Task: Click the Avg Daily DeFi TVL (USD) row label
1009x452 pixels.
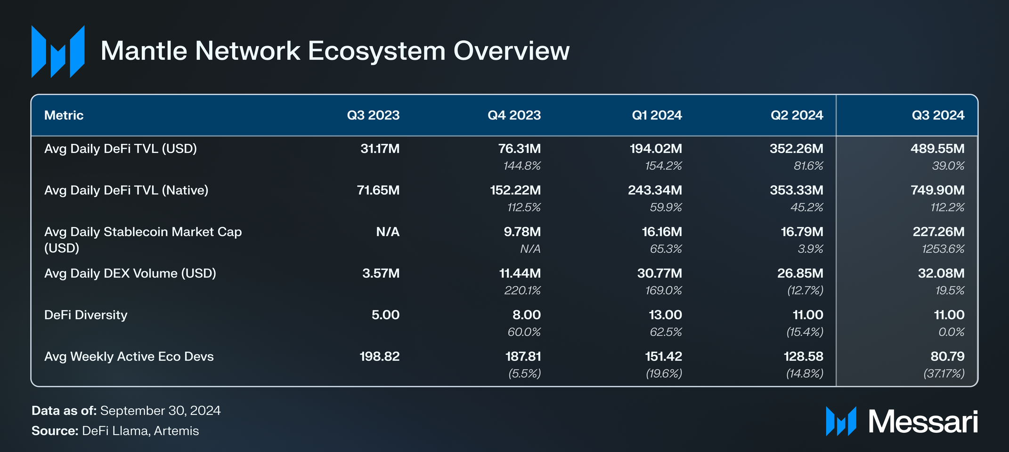Action: click(x=121, y=149)
